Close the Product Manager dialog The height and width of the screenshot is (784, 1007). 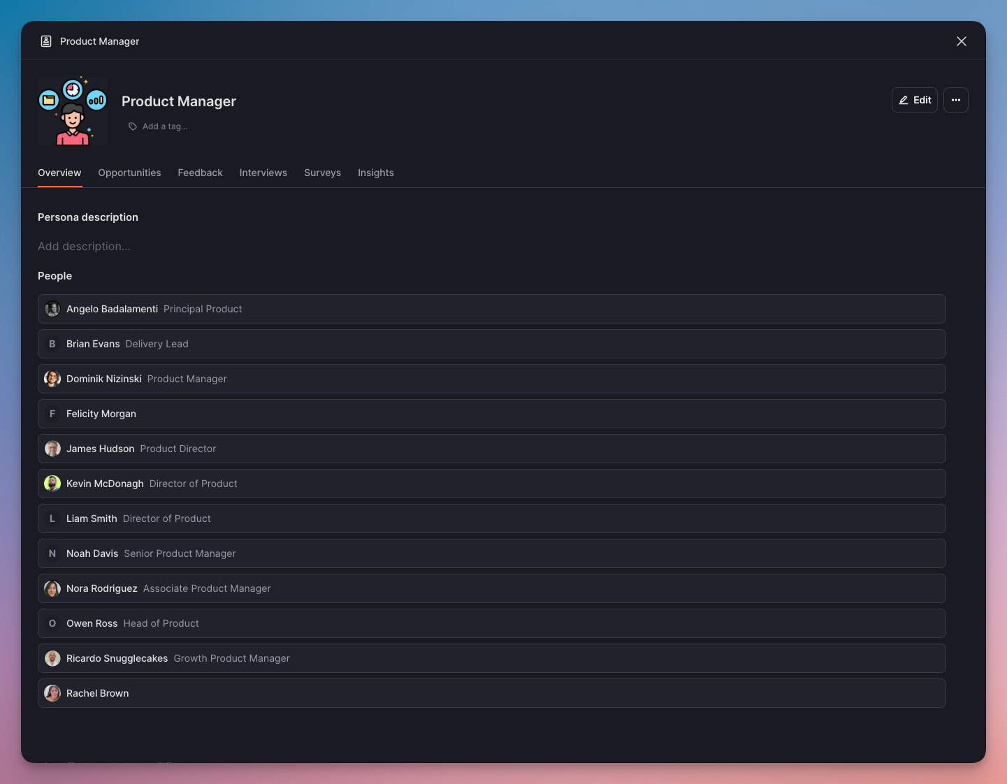coord(961,41)
